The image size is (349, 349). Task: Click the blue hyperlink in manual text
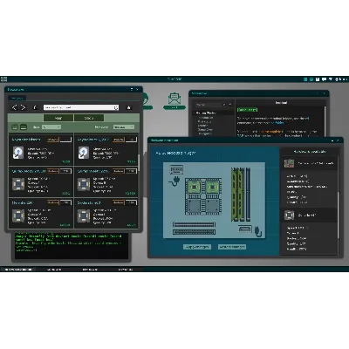click(278, 123)
